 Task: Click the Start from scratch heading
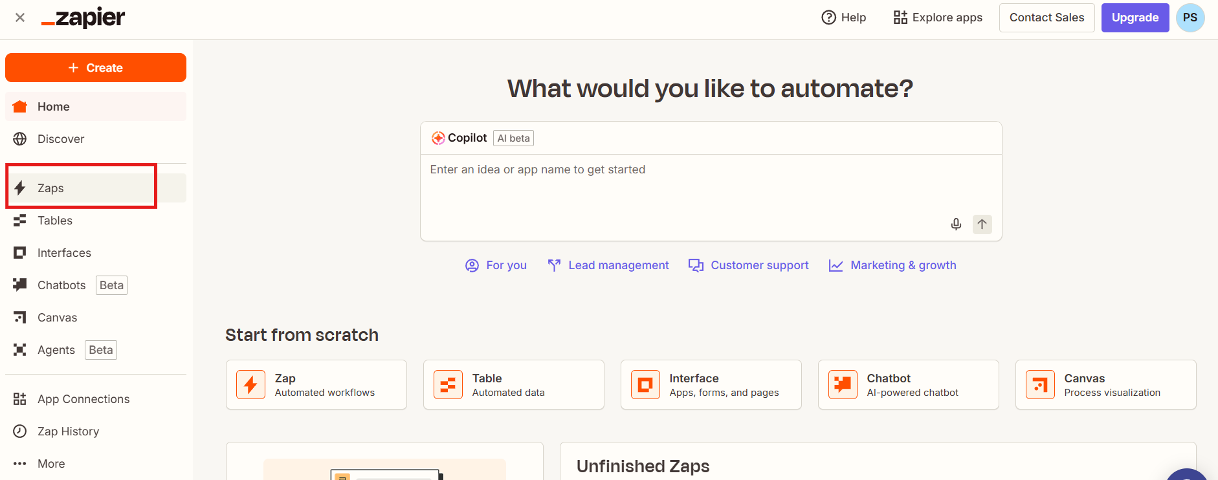click(302, 335)
